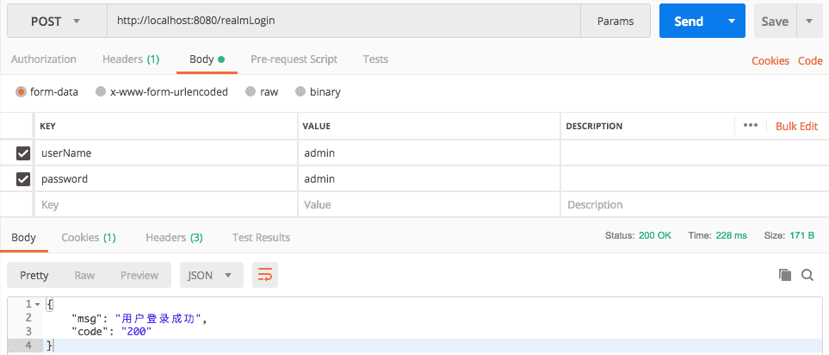The width and height of the screenshot is (829, 355).
Task: Open the Save dropdown arrow
Action: 809,22
